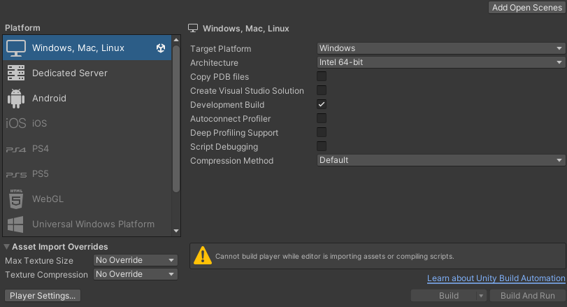567x307 pixels.
Task: Click the iOS platform logo
Action: [16, 123]
